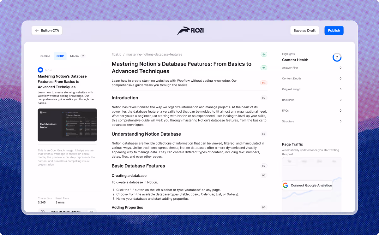Click 'To create a database in Notion:' line

(x=135, y=182)
